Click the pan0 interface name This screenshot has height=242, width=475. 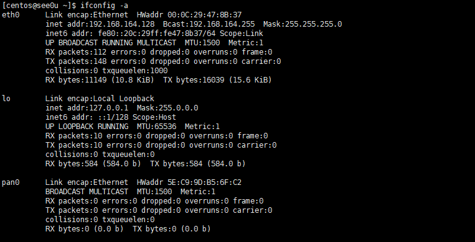(x=11, y=182)
